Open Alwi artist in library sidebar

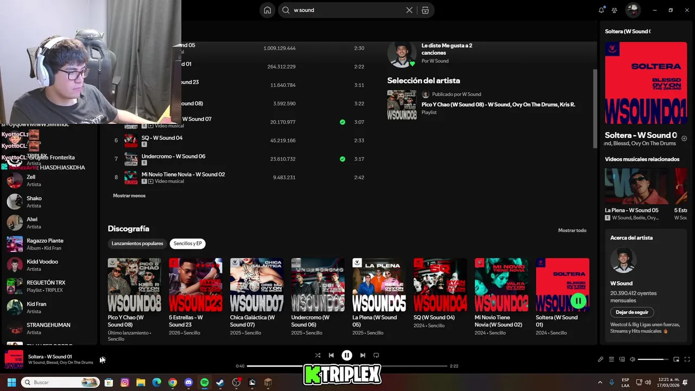click(x=49, y=223)
